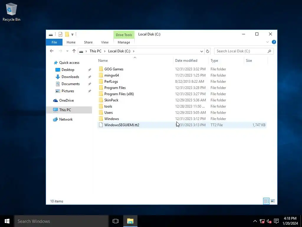Click the Drive Tools contextual tab
Viewport: 302px width, 227px height.
coord(124,35)
